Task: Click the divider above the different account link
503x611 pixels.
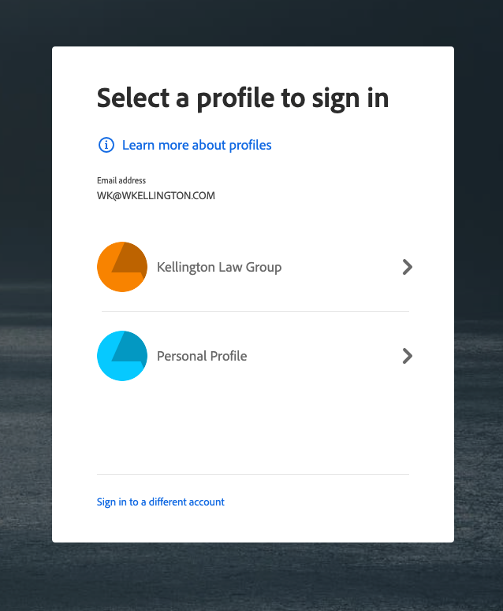Action: [x=253, y=474]
